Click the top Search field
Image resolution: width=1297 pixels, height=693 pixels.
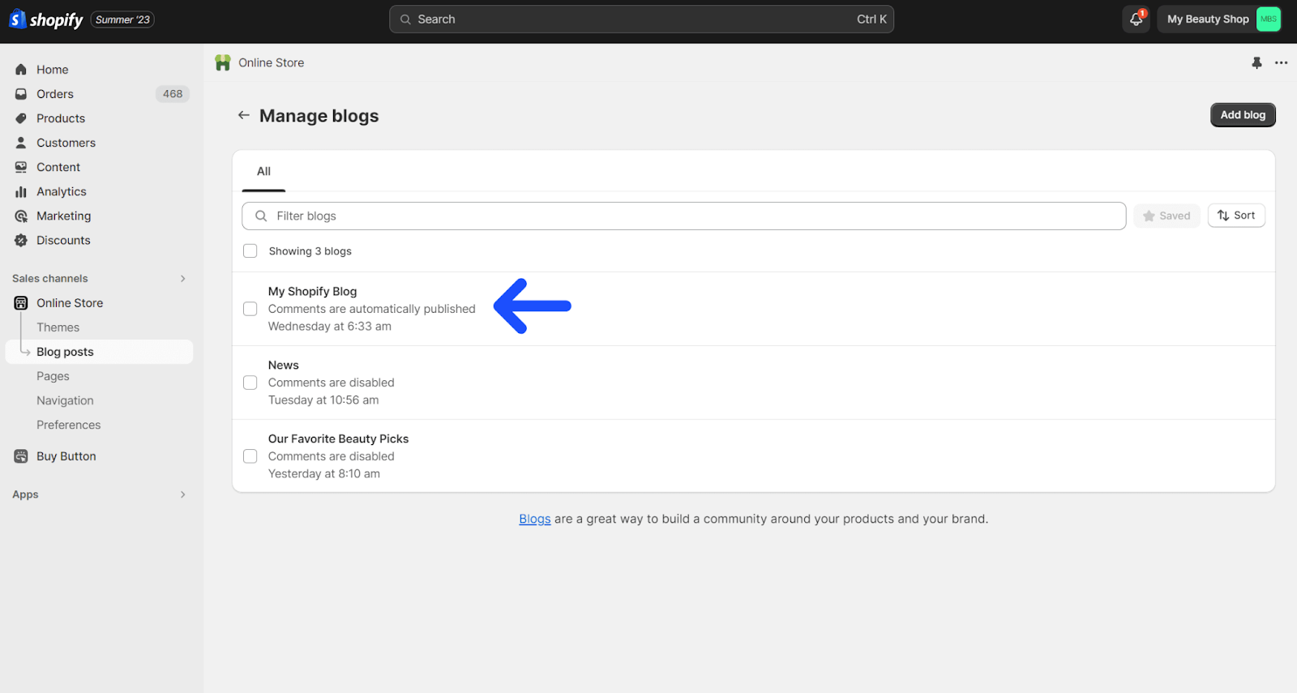click(x=641, y=19)
